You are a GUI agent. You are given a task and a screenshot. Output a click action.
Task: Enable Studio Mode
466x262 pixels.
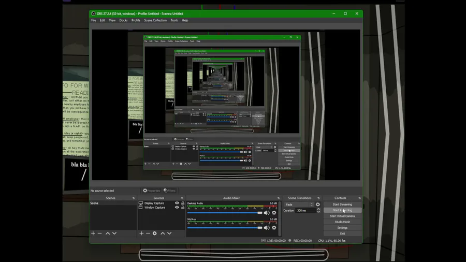click(342, 222)
